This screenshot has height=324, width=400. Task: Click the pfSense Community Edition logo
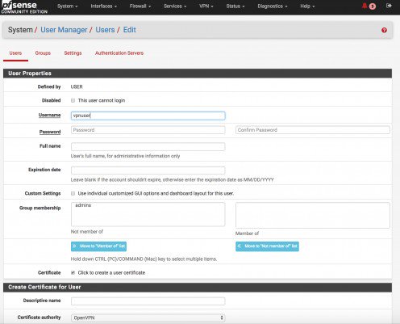click(x=24, y=7)
